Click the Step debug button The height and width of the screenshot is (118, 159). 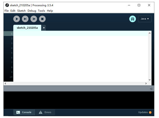tap(25, 19)
